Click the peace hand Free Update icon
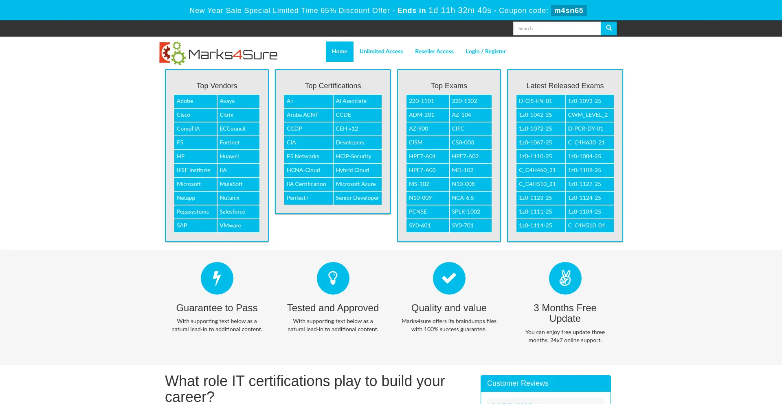This screenshot has height=404, width=782. [x=565, y=278]
